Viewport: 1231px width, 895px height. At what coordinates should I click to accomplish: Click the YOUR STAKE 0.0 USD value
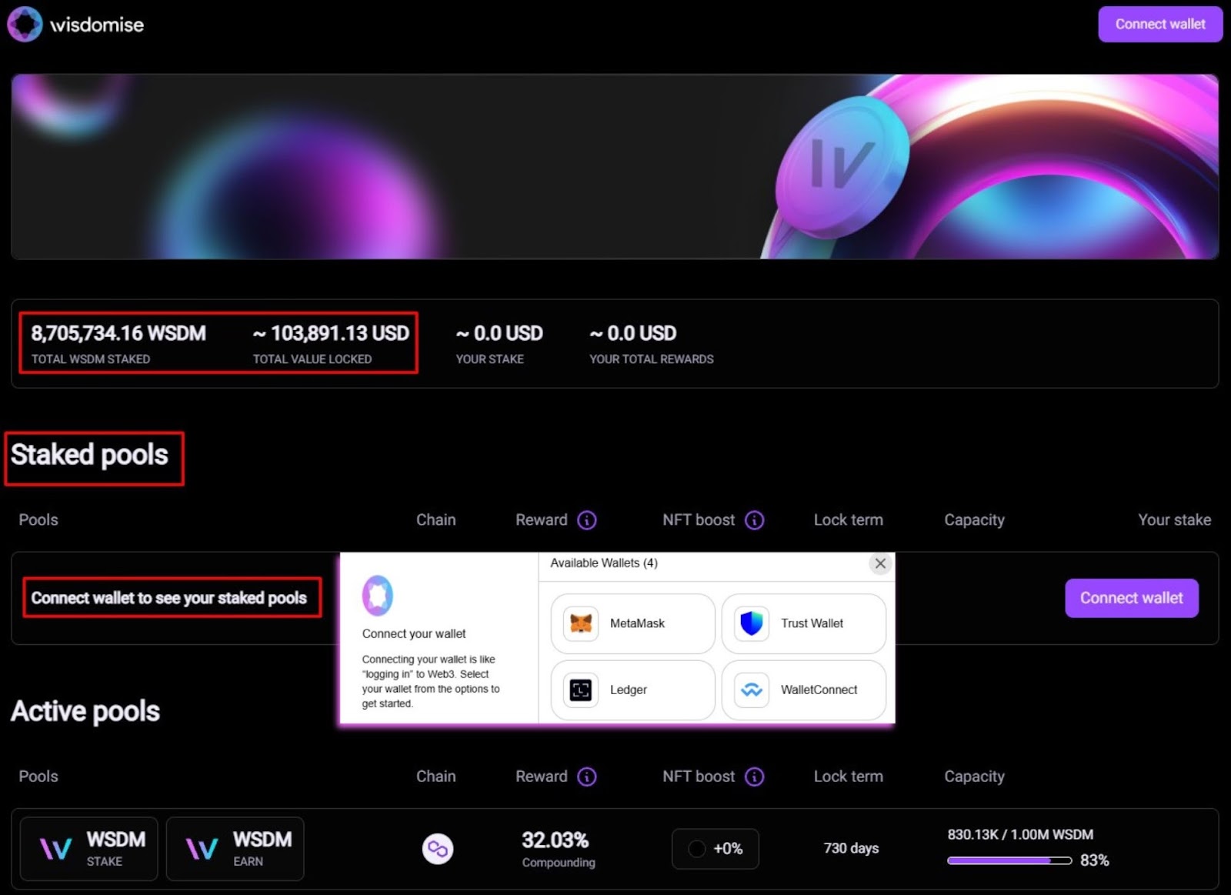point(499,333)
